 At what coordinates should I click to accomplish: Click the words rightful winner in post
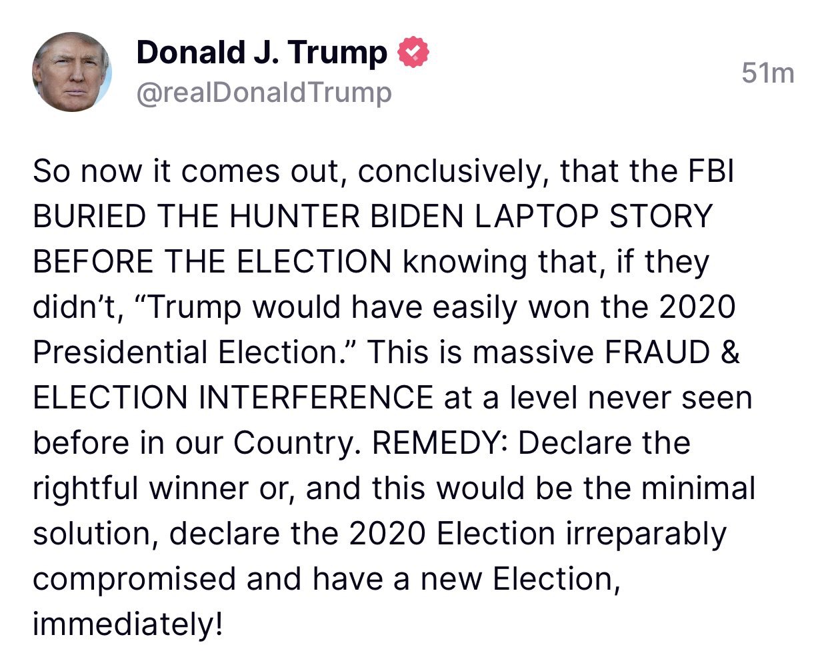(141, 488)
